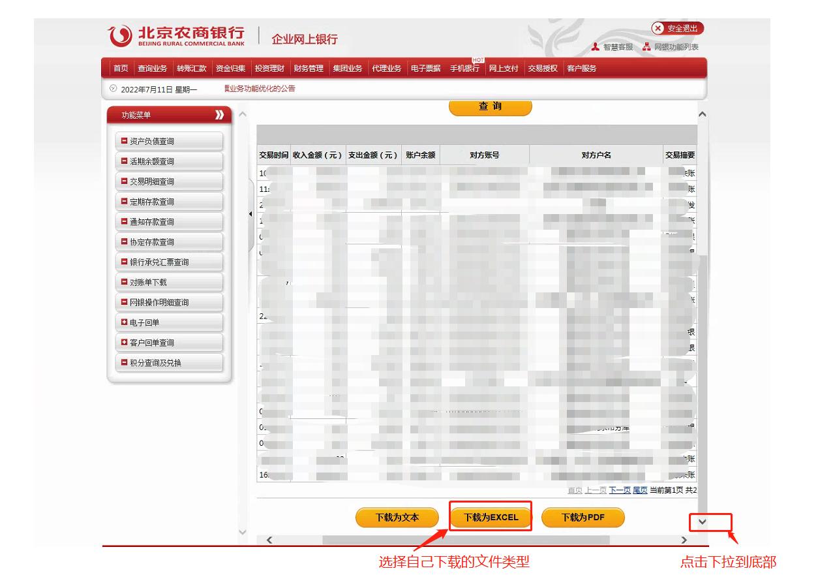Click the 安全退出 logout button
Image resolution: width=818 pixels, height=575 pixels.
pyautogui.click(x=678, y=29)
